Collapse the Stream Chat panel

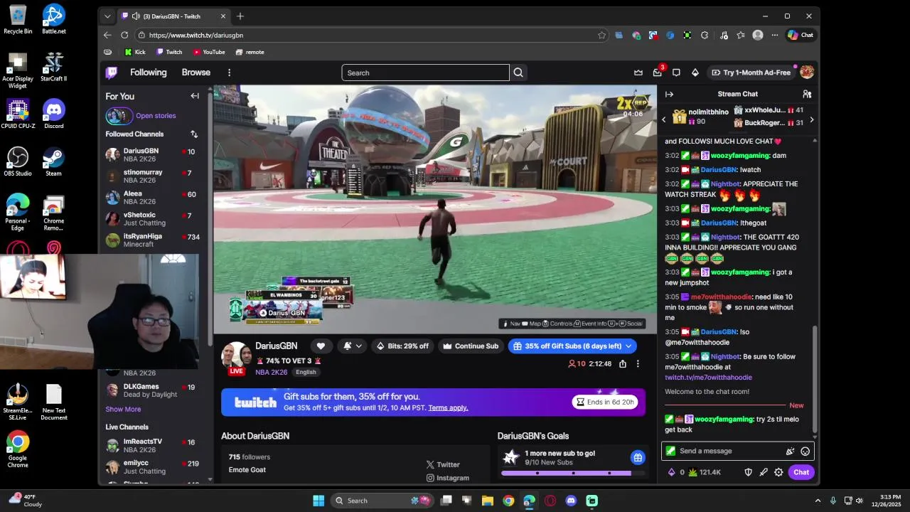coord(669,94)
